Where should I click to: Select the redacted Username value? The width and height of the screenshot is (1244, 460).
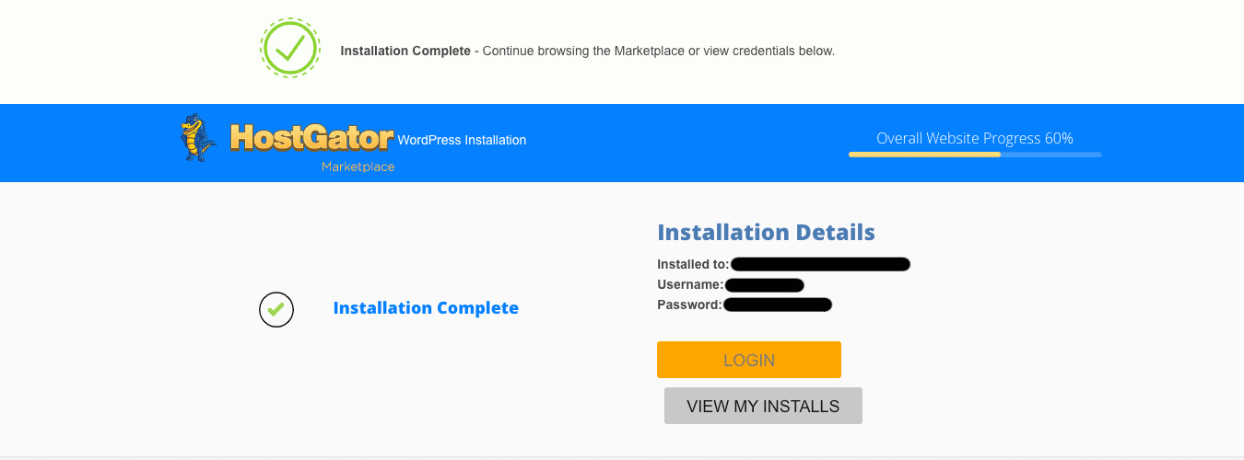tap(764, 285)
